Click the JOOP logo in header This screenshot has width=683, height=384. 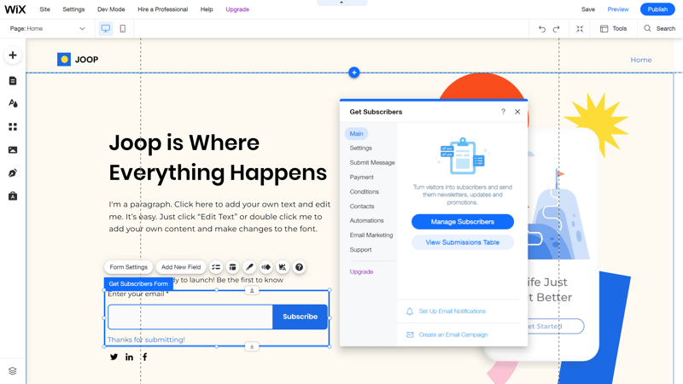tap(78, 60)
